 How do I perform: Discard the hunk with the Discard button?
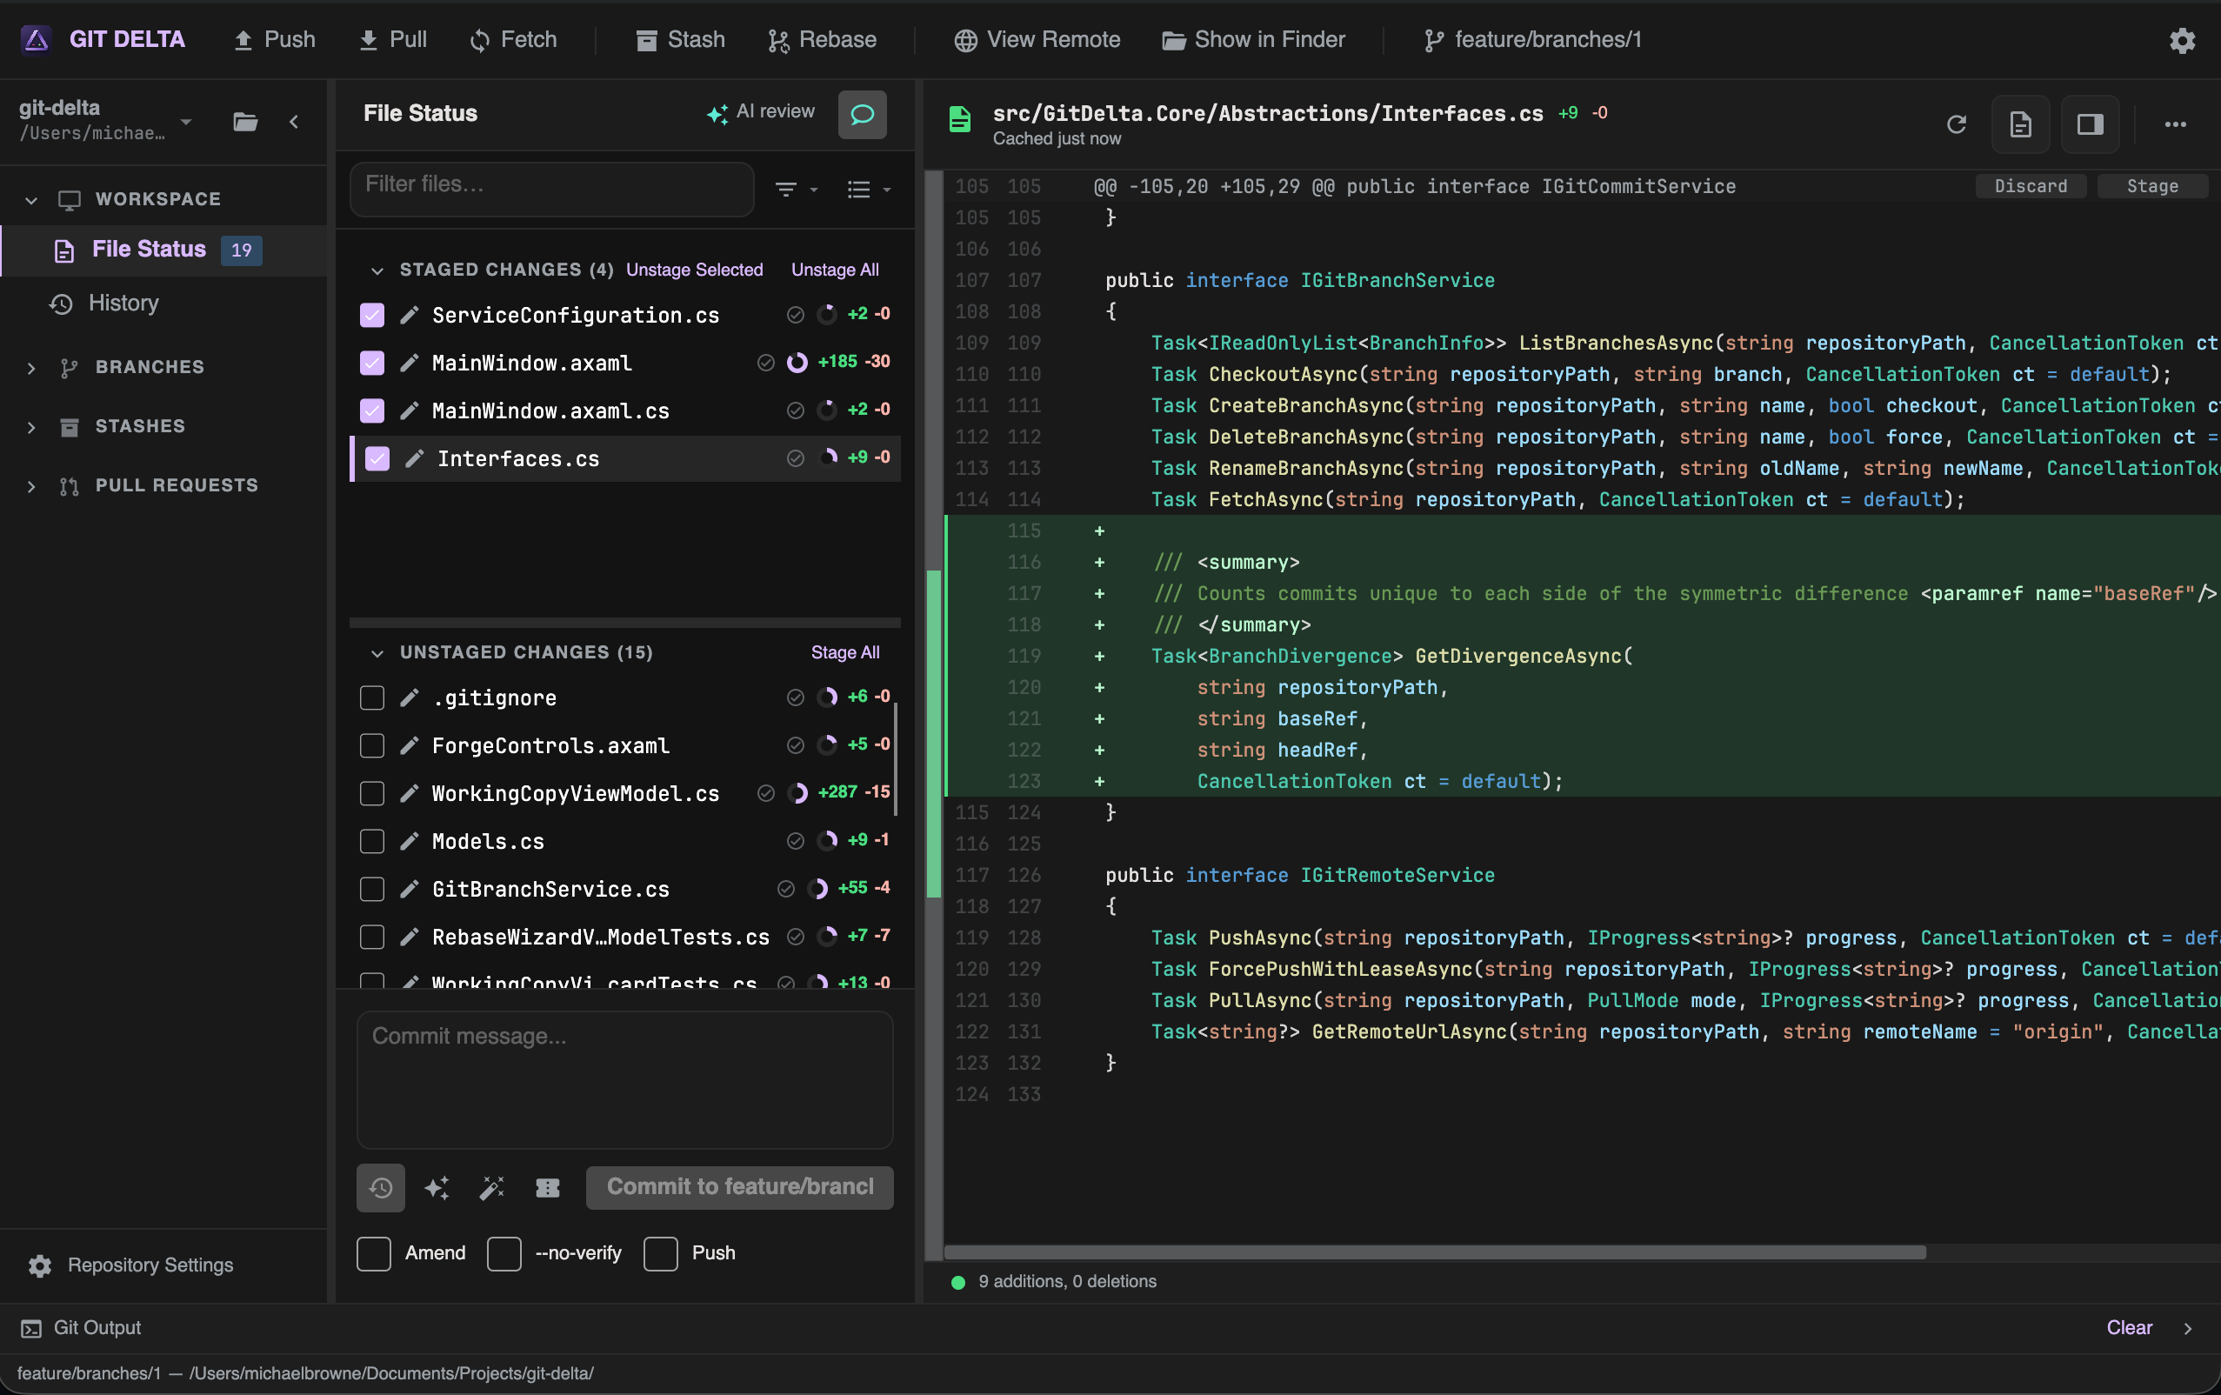point(2030,186)
